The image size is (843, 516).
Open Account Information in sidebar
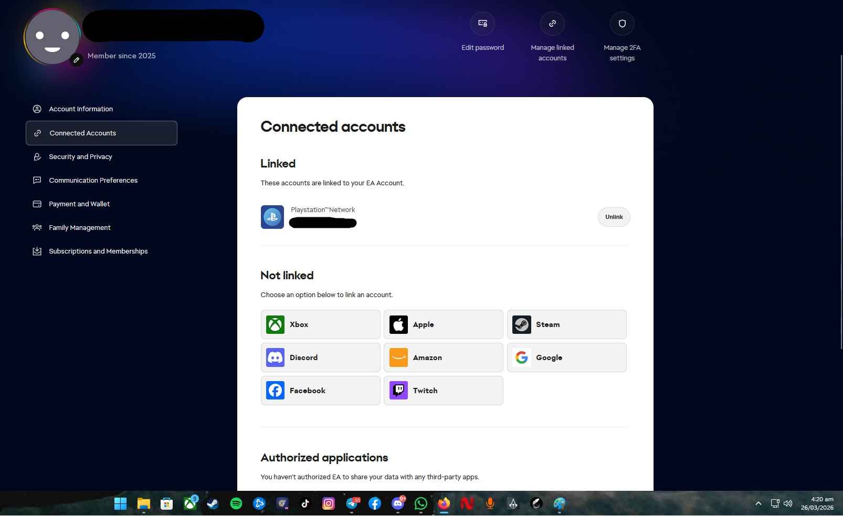click(81, 109)
